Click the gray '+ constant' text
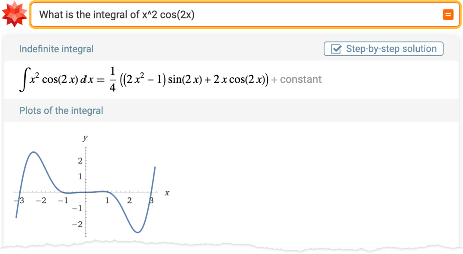463x254 pixels. tap(296, 79)
